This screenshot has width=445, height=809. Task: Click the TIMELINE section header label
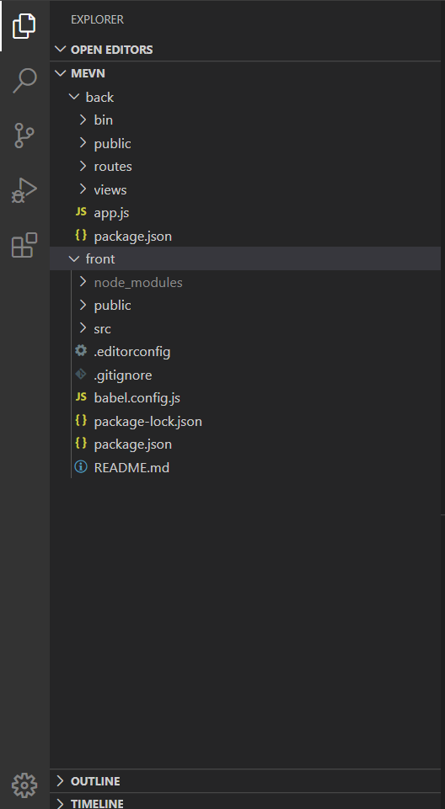pyautogui.click(x=97, y=804)
